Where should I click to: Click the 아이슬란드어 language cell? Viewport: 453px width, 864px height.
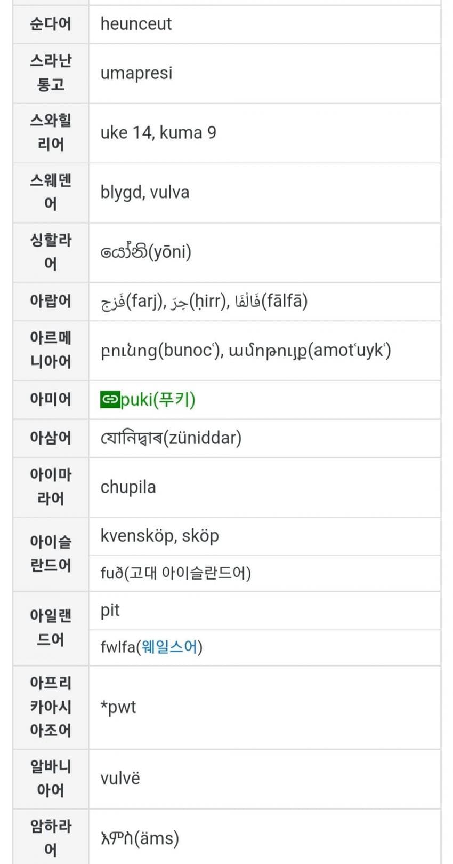point(51,554)
